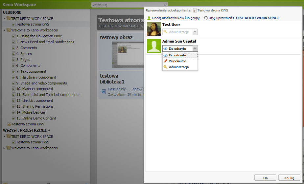Click the Anuluj button
This screenshot has width=304, height=184.
pos(289,178)
